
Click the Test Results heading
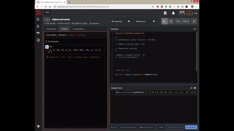point(53,41)
